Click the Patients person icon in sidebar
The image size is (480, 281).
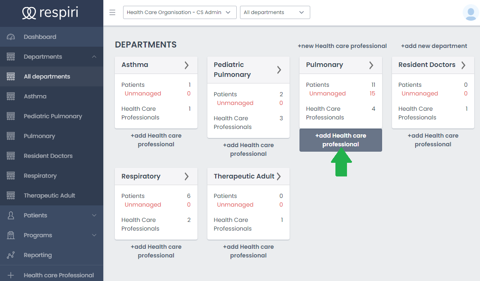point(11,215)
